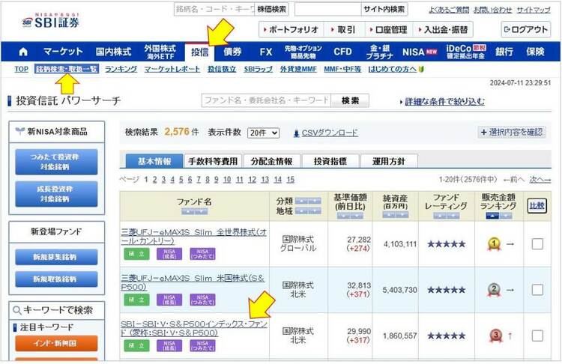Go to the home icon in navigation bar
The height and width of the screenshot is (364, 562).
(x=23, y=52)
